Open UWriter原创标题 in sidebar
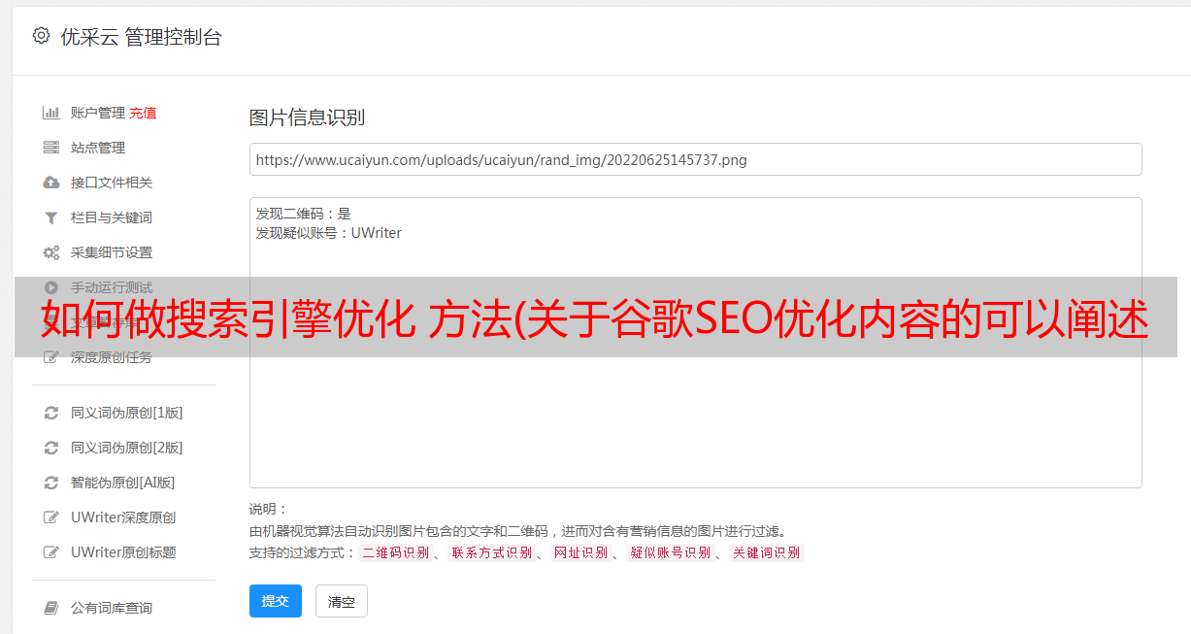The width and height of the screenshot is (1191, 634). click(x=123, y=552)
